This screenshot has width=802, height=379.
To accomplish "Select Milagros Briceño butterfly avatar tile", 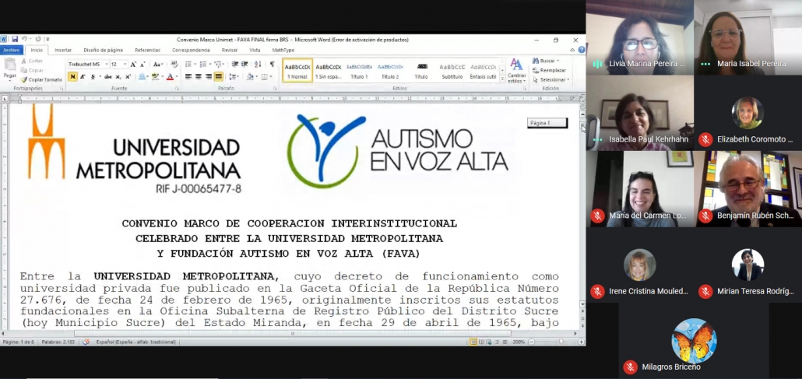I will point(694,341).
